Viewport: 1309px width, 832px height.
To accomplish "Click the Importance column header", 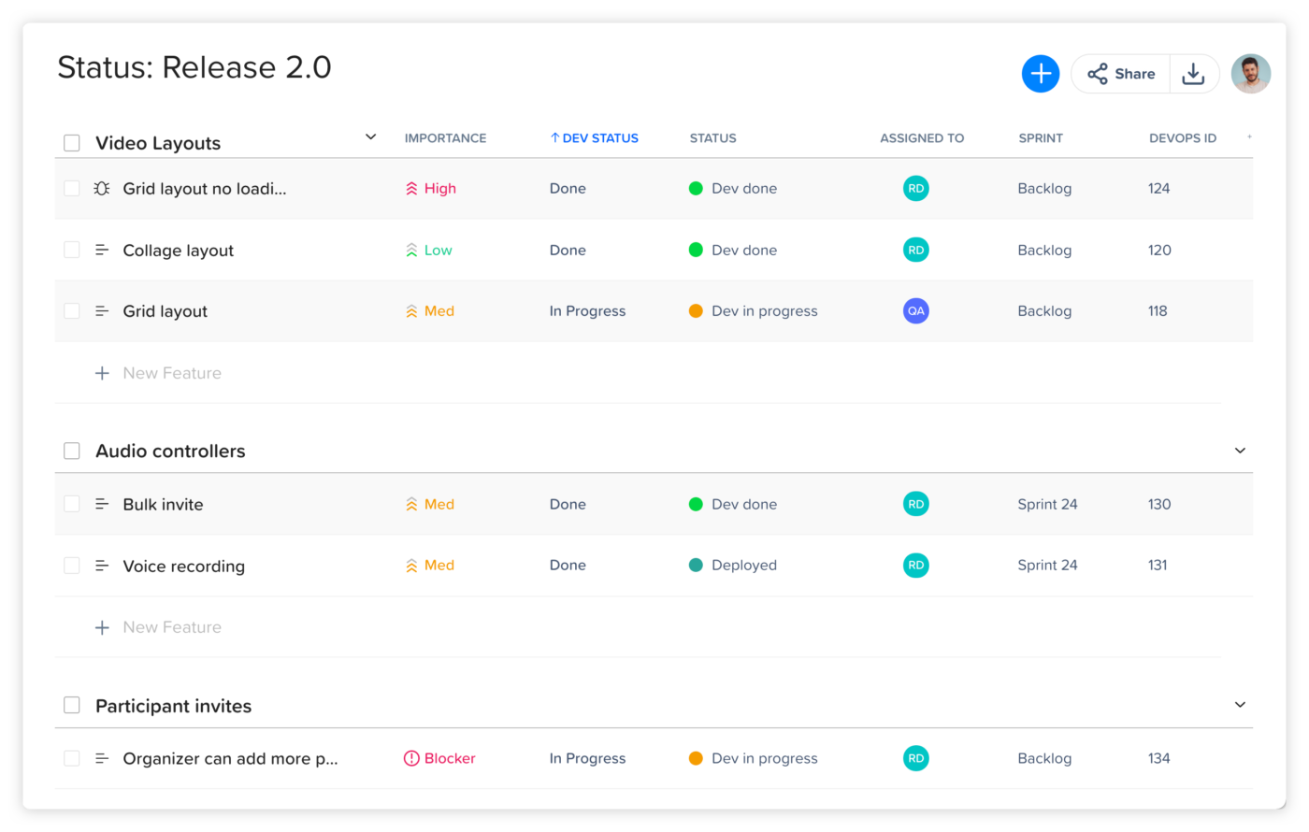I will coord(445,138).
